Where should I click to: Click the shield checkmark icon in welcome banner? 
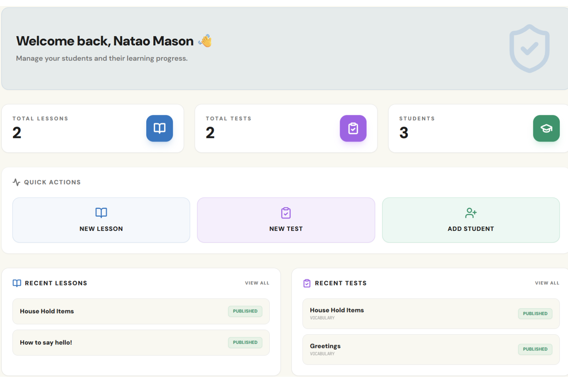pos(529,48)
